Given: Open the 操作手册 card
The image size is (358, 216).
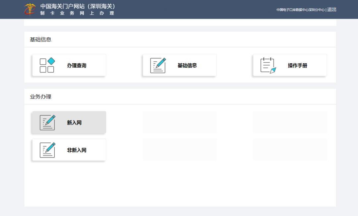Looking at the screenshot, I should tap(290, 65).
